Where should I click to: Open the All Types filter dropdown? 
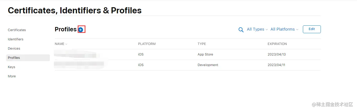coord(257,29)
